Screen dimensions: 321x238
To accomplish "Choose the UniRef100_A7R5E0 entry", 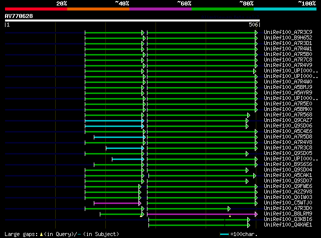I will [288, 103].
